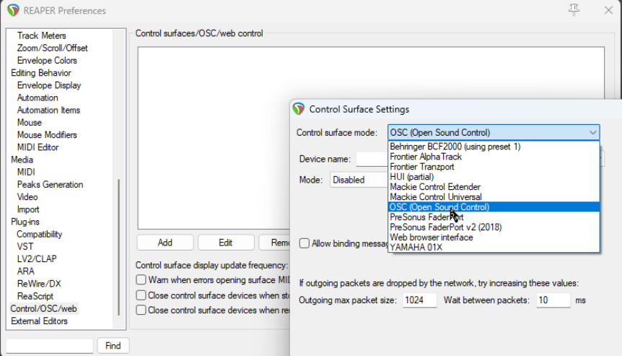Close the REAPER Preferences window

pyautogui.click(x=608, y=10)
